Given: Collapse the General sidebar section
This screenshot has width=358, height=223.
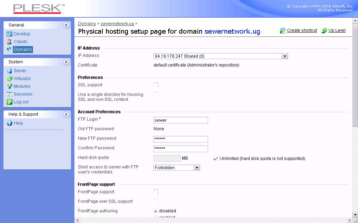Looking at the screenshot, I should [66, 25].
